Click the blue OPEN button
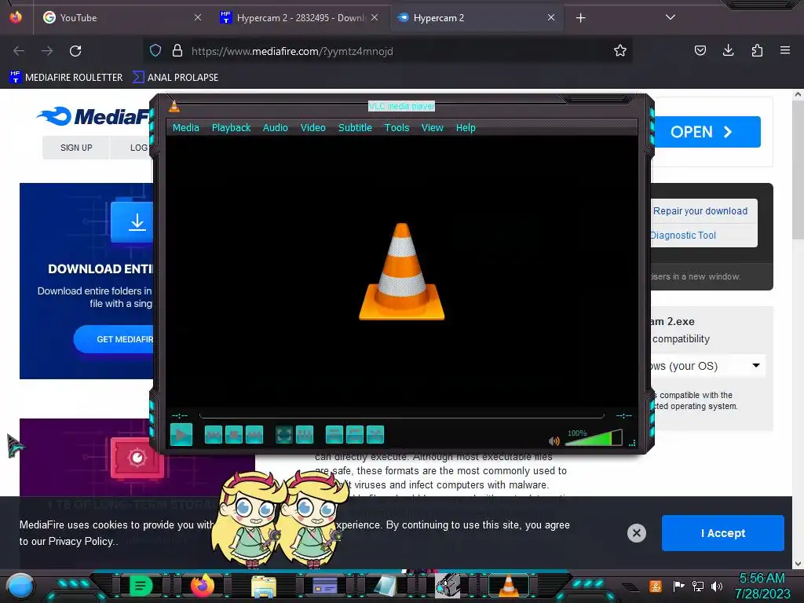 pos(707,132)
